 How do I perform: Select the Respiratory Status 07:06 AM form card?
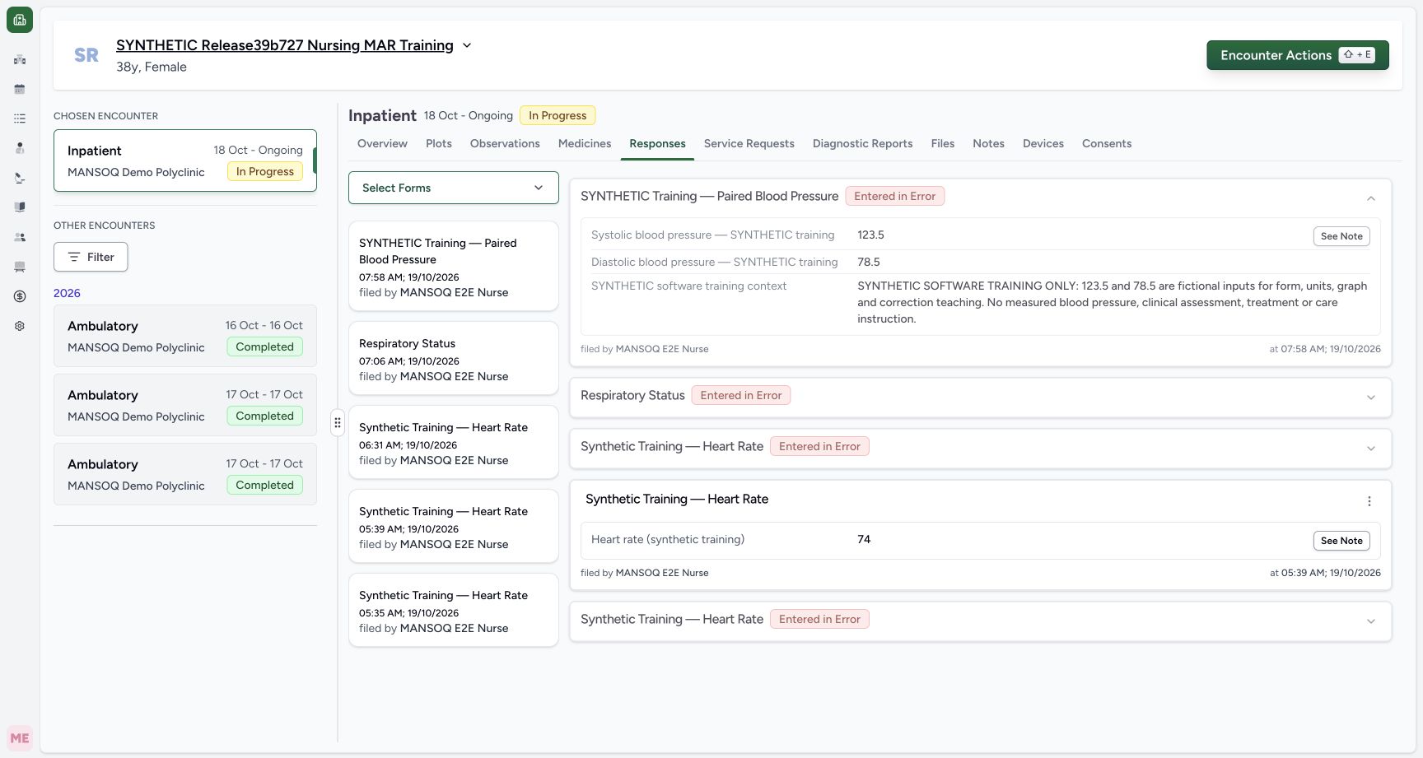pos(454,359)
